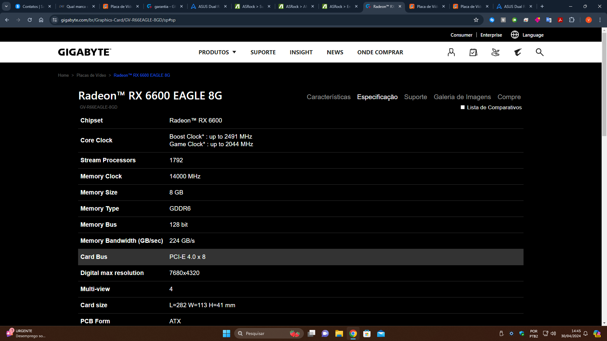
Task: Click the Chrome profile avatar
Action: (x=589, y=20)
